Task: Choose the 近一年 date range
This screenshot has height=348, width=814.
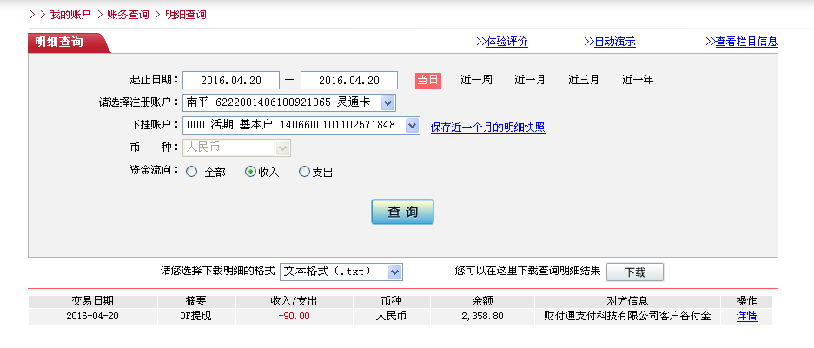Action: click(638, 80)
